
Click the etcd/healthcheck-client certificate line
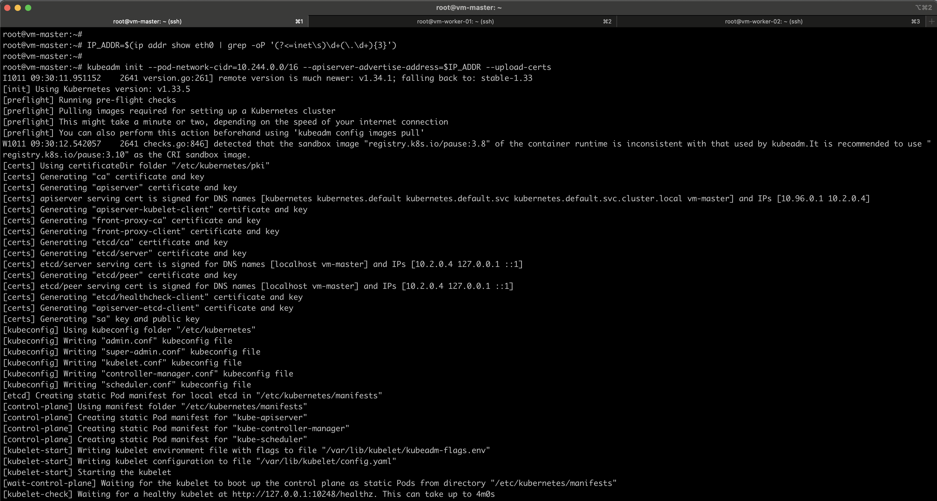(x=153, y=297)
